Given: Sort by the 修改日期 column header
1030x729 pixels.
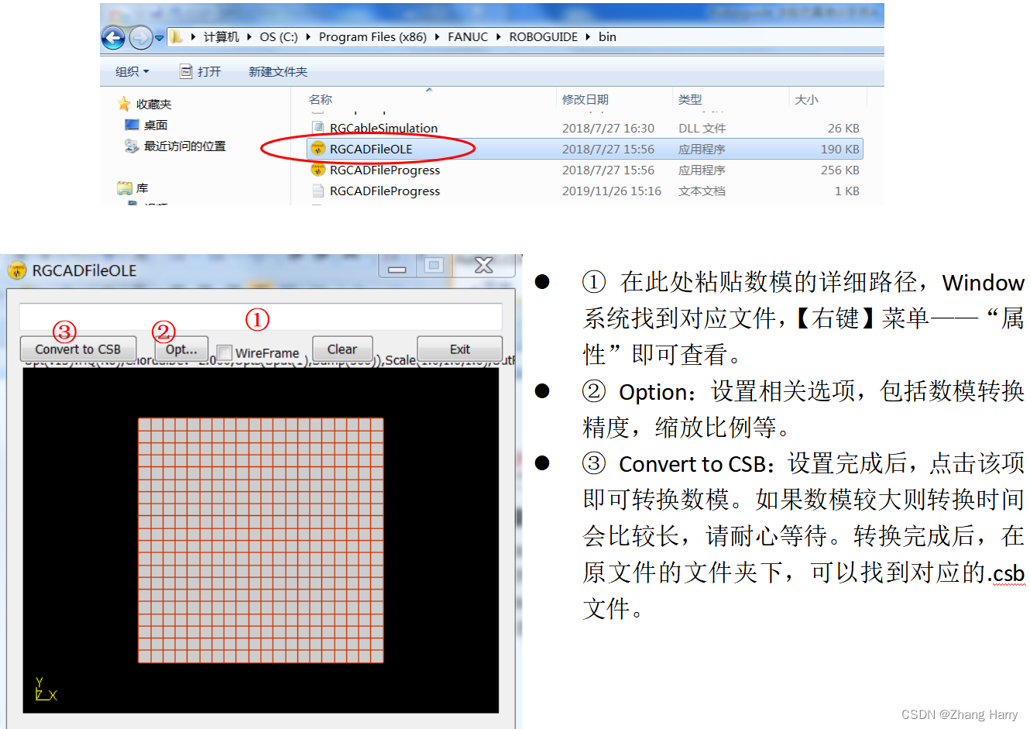Looking at the screenshot, I should [x=585, y=99].
